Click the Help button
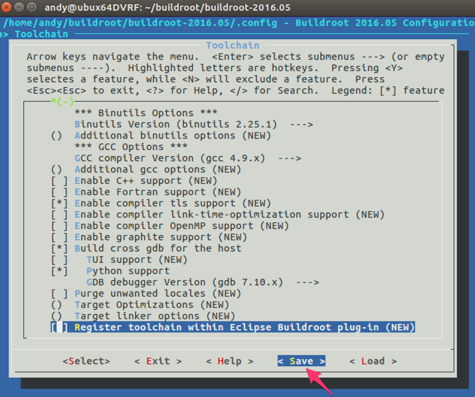 [230, 361]
